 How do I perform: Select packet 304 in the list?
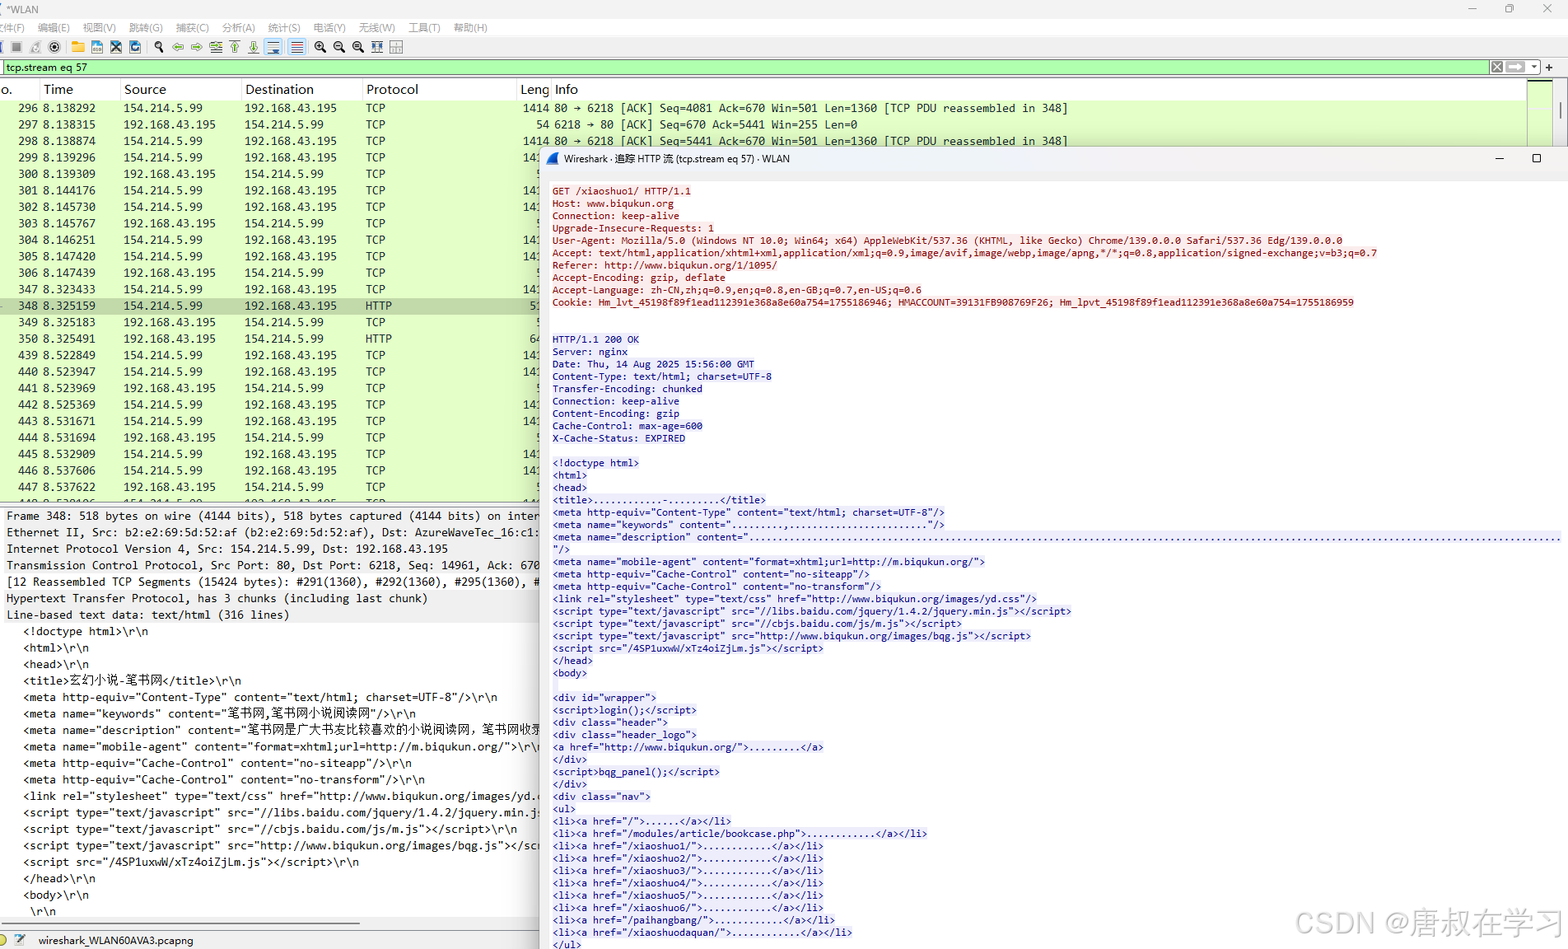(x=269, y=240)
